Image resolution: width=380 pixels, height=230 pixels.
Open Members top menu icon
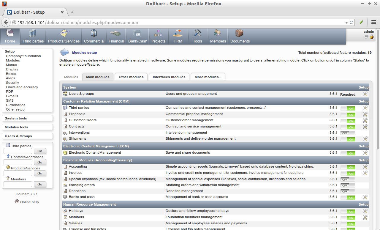[x=218, y=33]
